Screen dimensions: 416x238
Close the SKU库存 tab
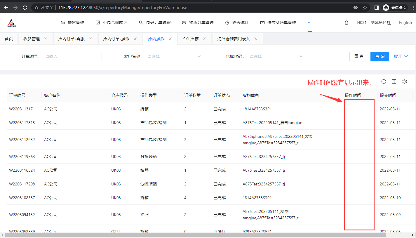click(x=204, y=39)
